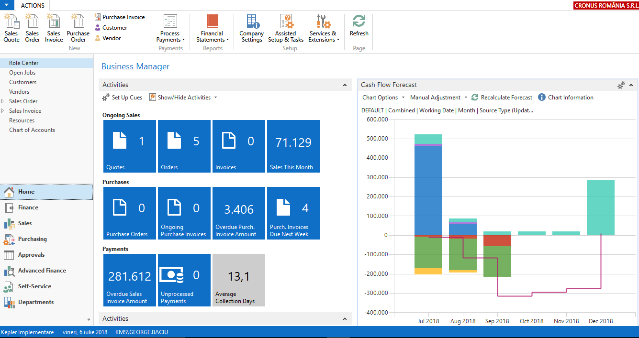Click the teal Dec 2018 chart bar
This screenshot has width=639, height=338.
[600, 207]
